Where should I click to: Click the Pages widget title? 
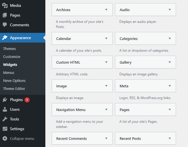[x=124, y=110]
